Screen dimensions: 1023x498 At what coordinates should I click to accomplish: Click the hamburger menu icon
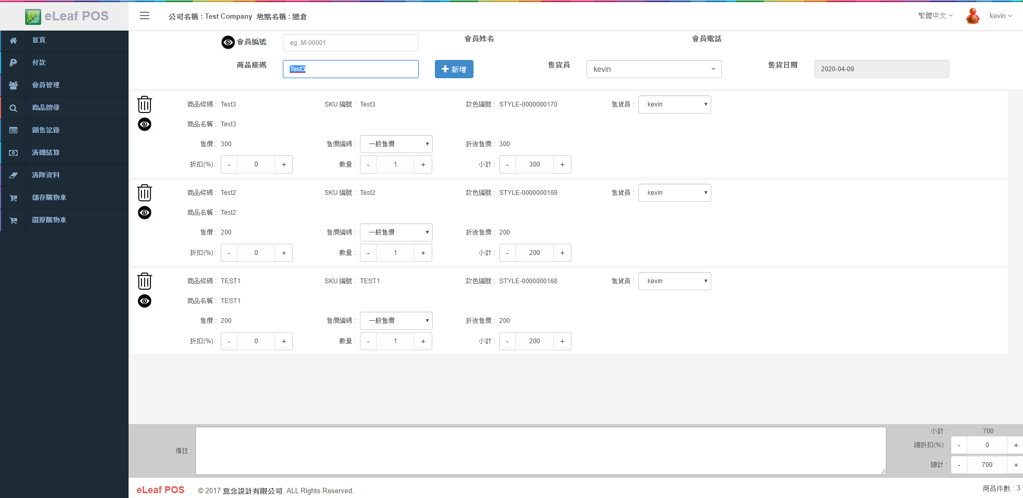coord(145,16)
